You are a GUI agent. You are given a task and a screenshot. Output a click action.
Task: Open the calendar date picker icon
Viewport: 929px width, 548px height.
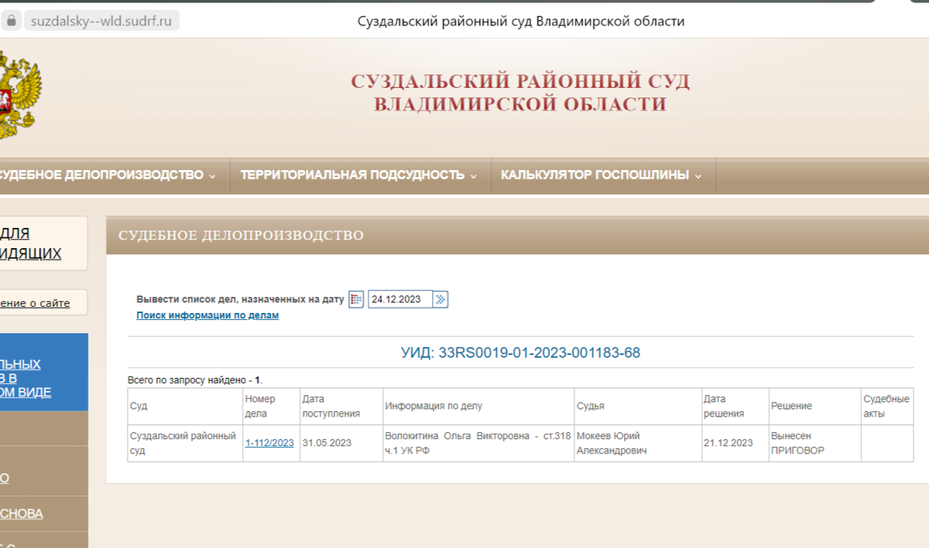[355, 298]
